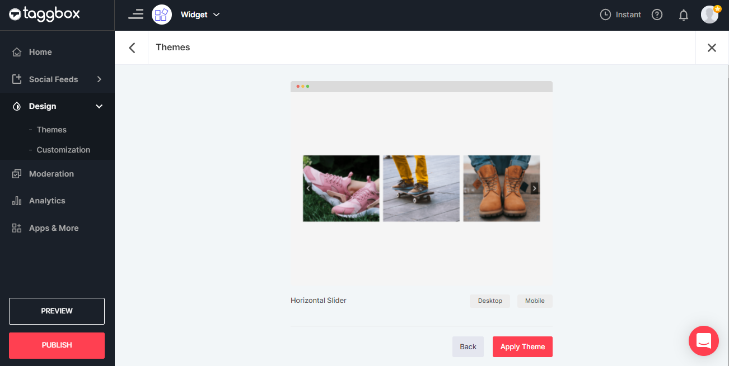Open the notifications bell

683,15
